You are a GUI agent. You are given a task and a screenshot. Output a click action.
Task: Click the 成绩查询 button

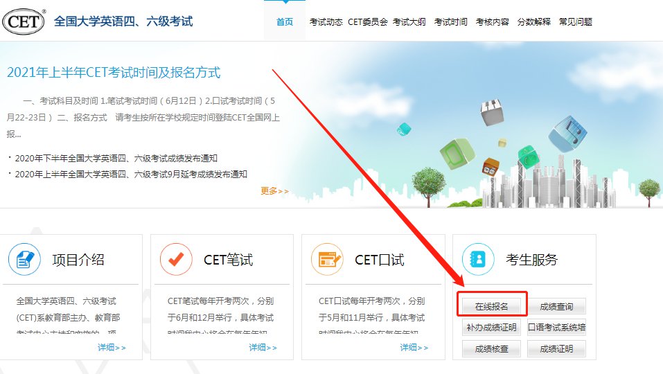(x=556, y=306)
